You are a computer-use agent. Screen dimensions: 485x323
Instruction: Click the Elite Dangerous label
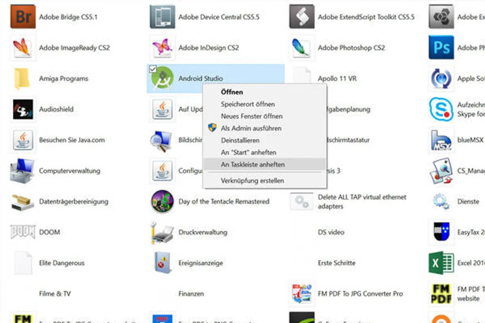(x=62, y=263)
